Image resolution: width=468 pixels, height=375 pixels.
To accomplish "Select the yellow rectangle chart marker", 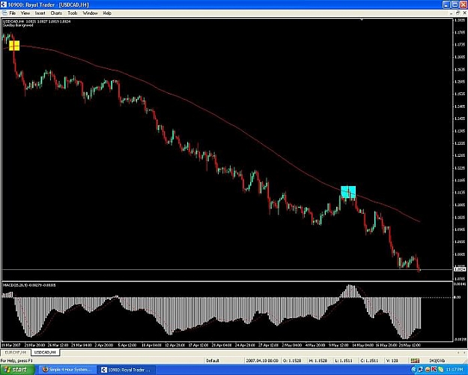I will (x=14, y=46).
